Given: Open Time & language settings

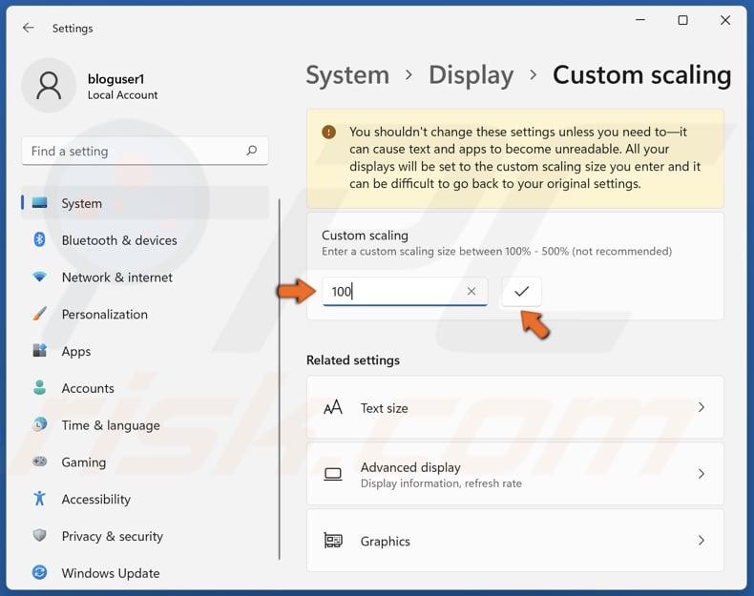Looking at the screenshot, I should pyautogui.click(x=145, y=424).
